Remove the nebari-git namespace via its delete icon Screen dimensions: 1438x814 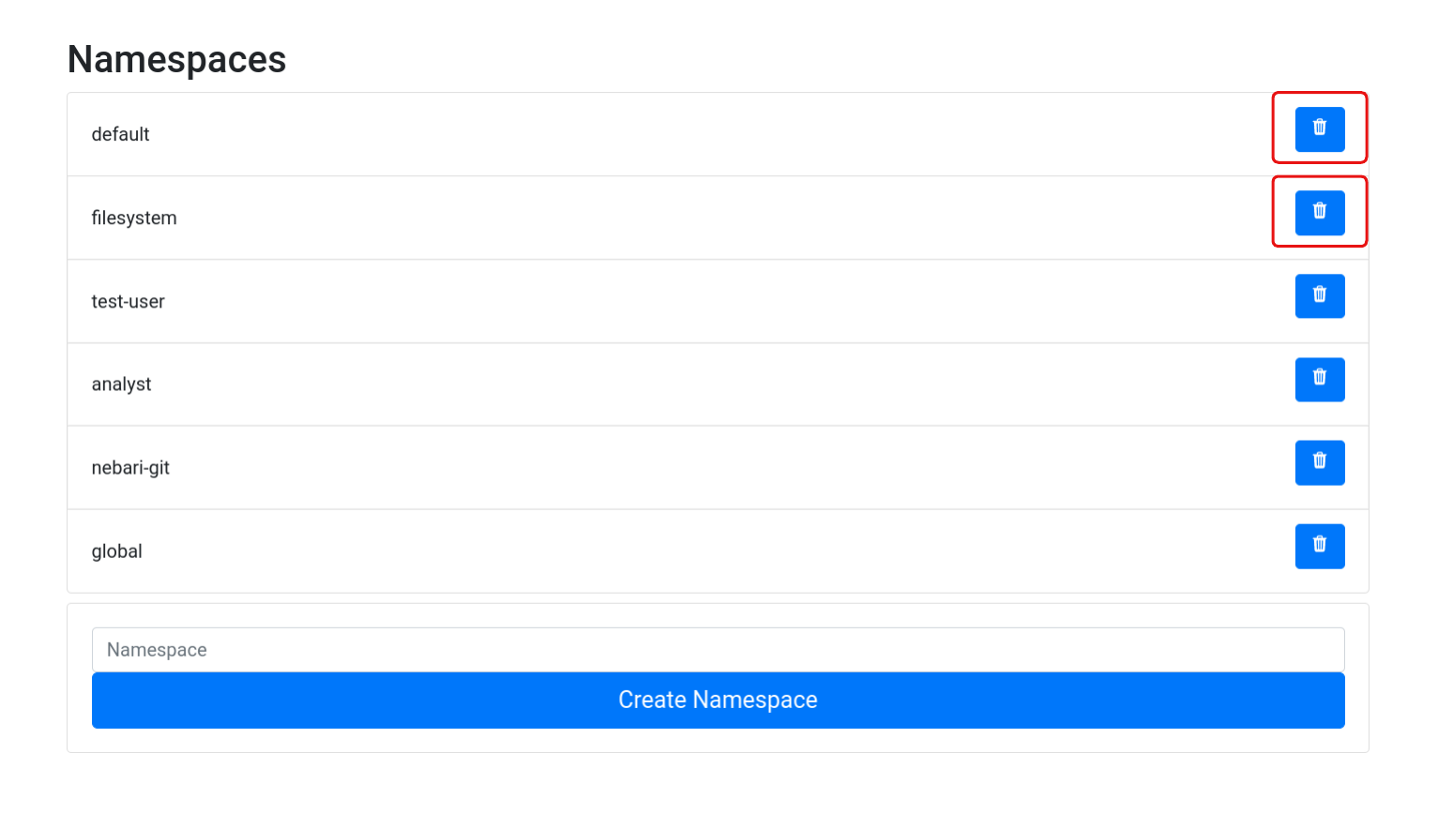1319,462
